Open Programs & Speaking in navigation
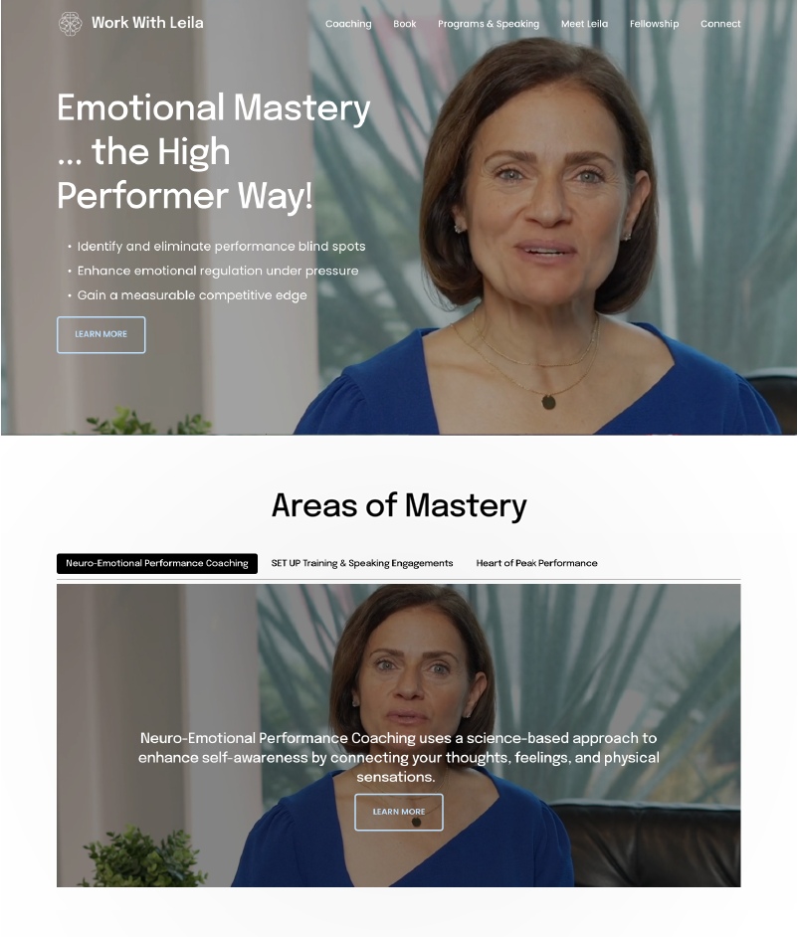This screenshot has height=937, width=798. point(489,24)
